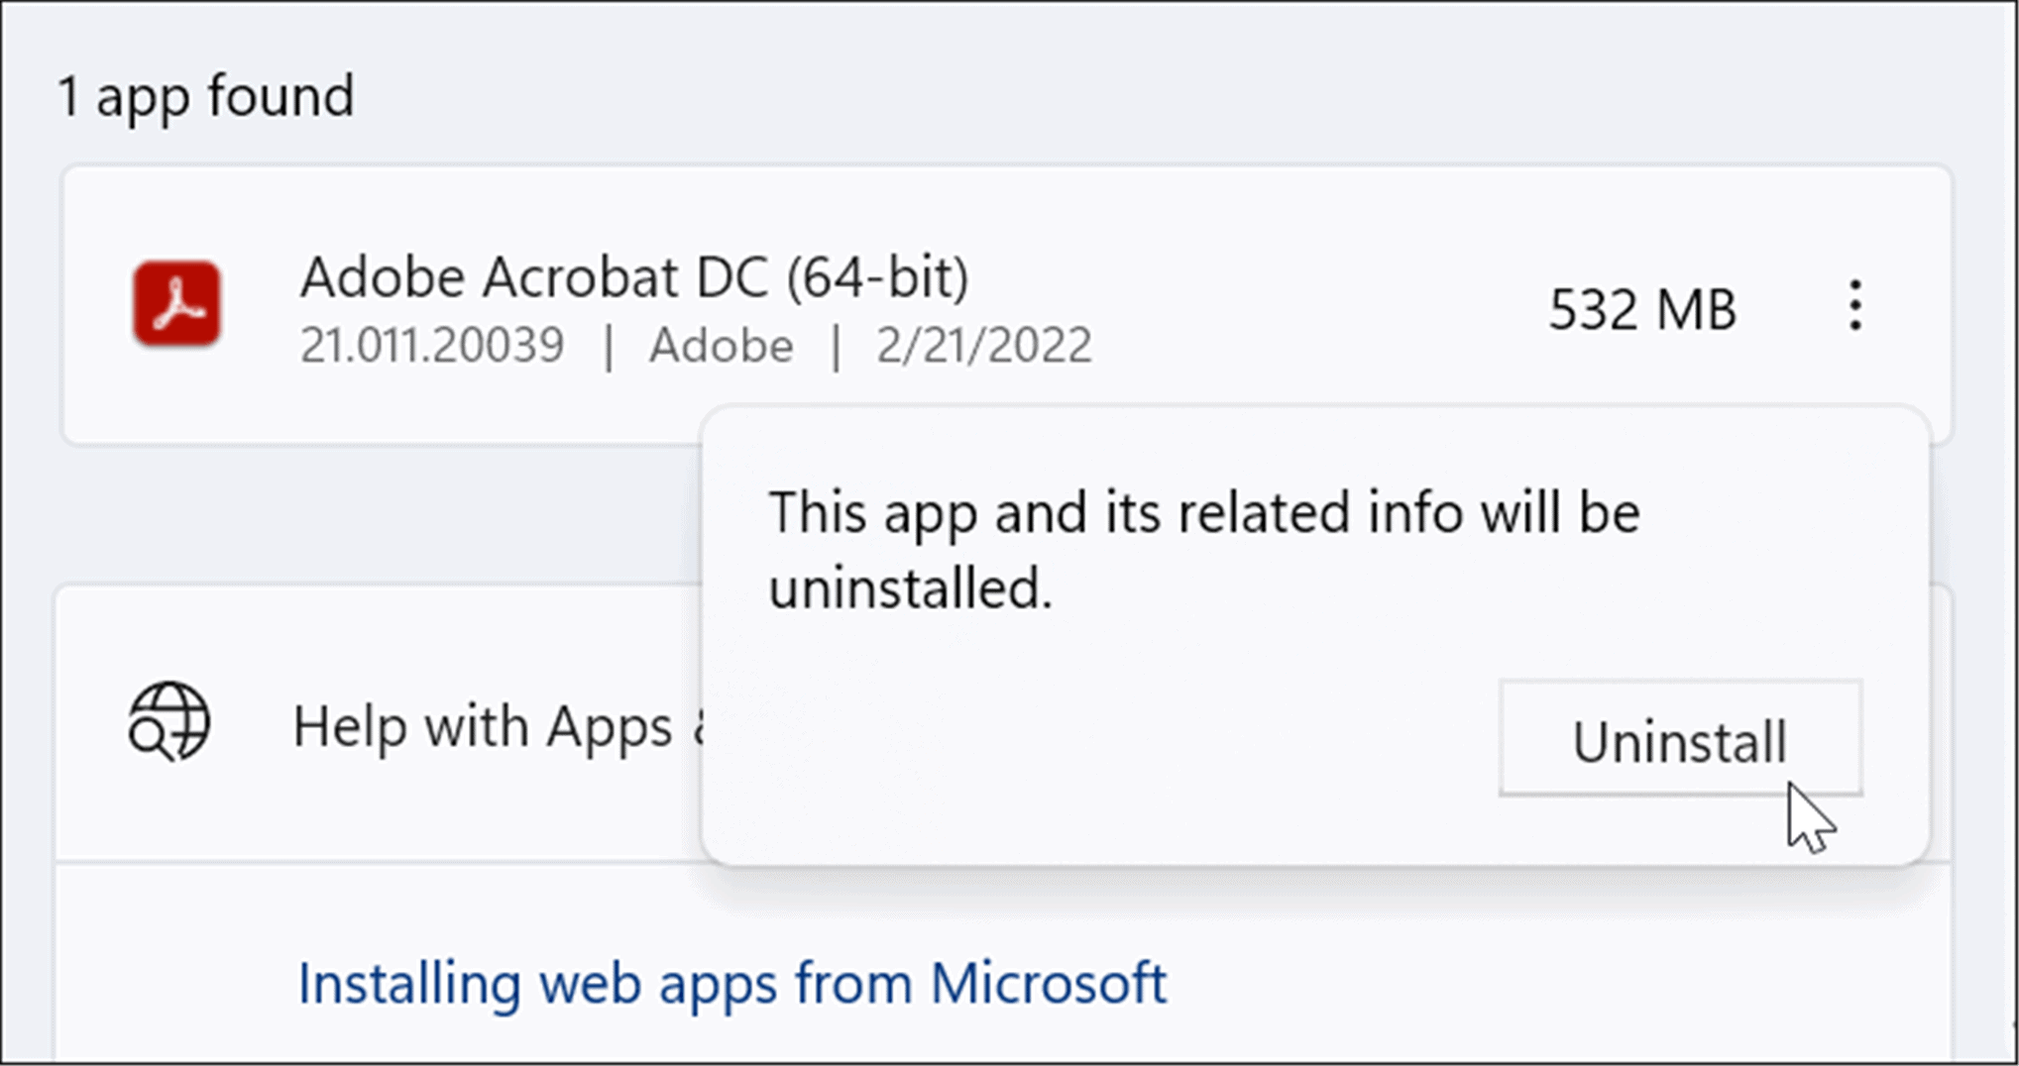Click the pipe separator before the install date

pos(836,346)
